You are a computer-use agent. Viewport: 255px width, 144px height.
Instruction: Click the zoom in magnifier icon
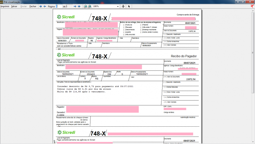coord(89,6)
